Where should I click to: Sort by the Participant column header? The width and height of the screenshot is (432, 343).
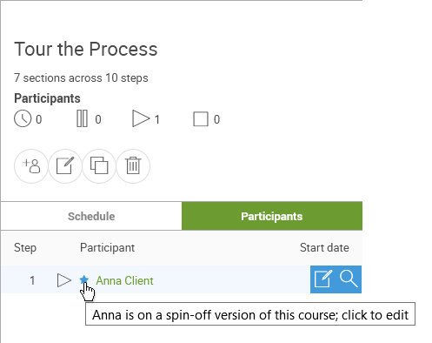(x=107, y=248)
